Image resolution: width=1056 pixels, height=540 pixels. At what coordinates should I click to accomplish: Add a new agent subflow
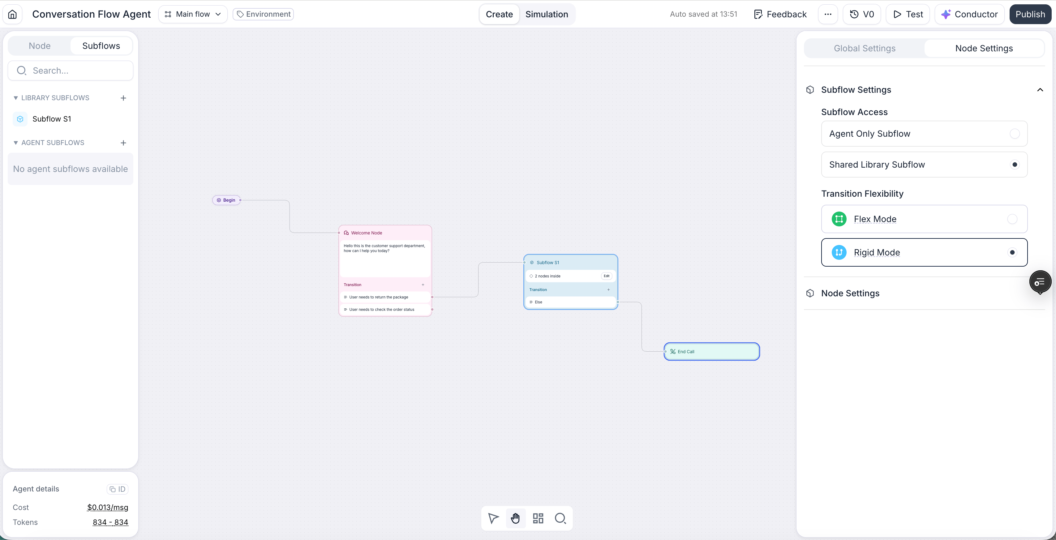123,143
